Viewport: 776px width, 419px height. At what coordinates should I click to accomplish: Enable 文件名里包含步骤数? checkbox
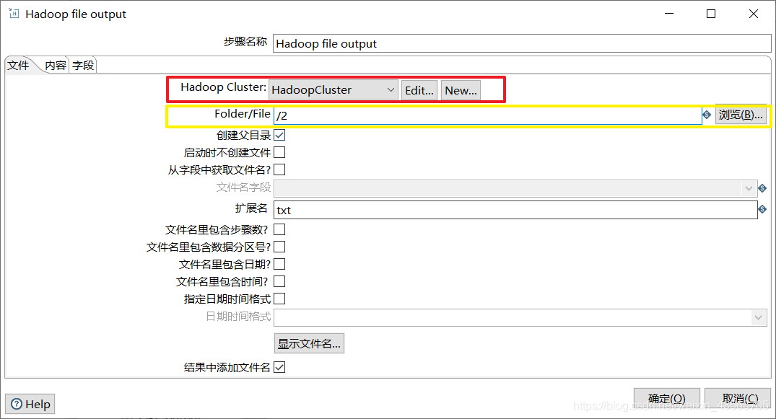(279, 229)
